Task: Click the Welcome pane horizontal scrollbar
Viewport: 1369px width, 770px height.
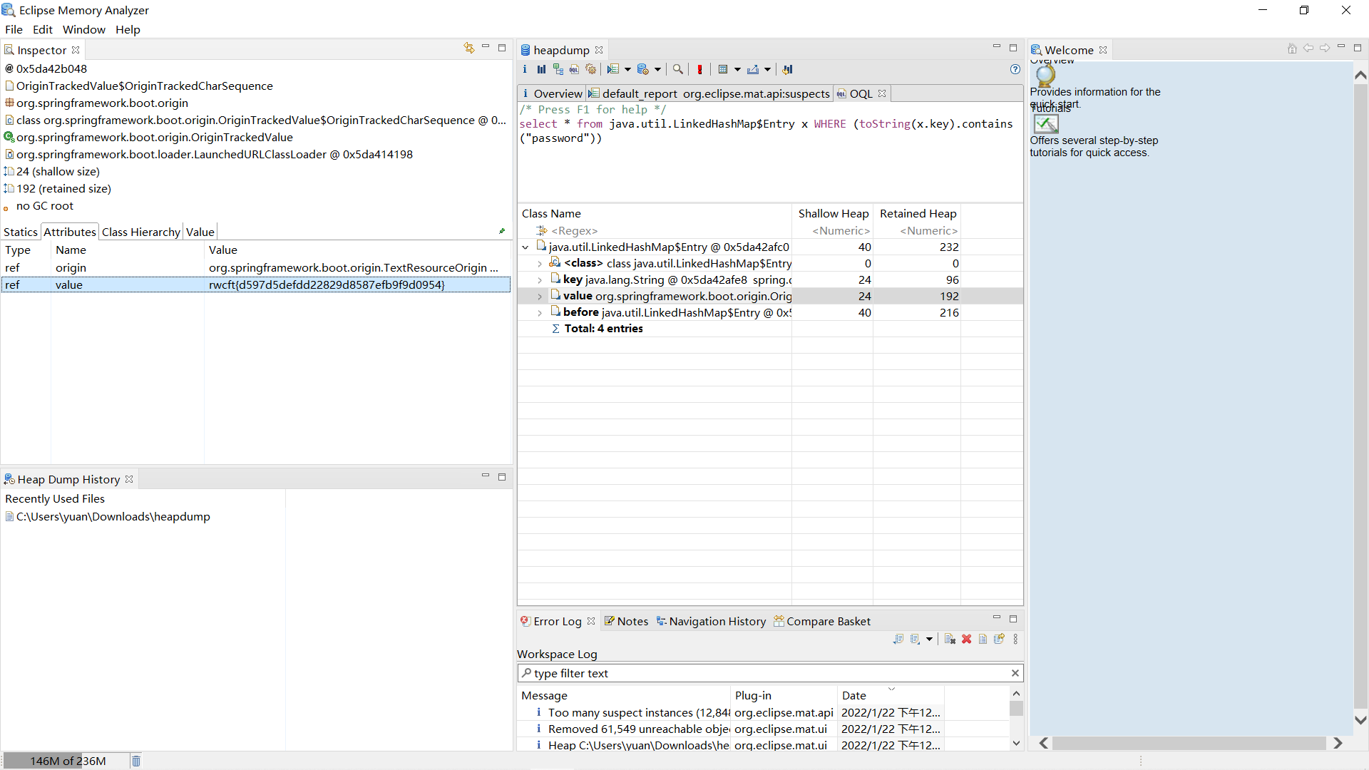Action: [1191, 743]
